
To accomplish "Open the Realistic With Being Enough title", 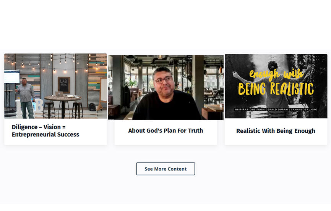I will click(276, 131).
